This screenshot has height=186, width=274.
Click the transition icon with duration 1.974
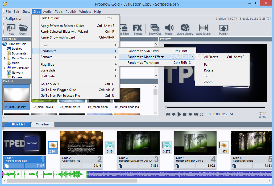pyautogui.click(x=224, y=145)
